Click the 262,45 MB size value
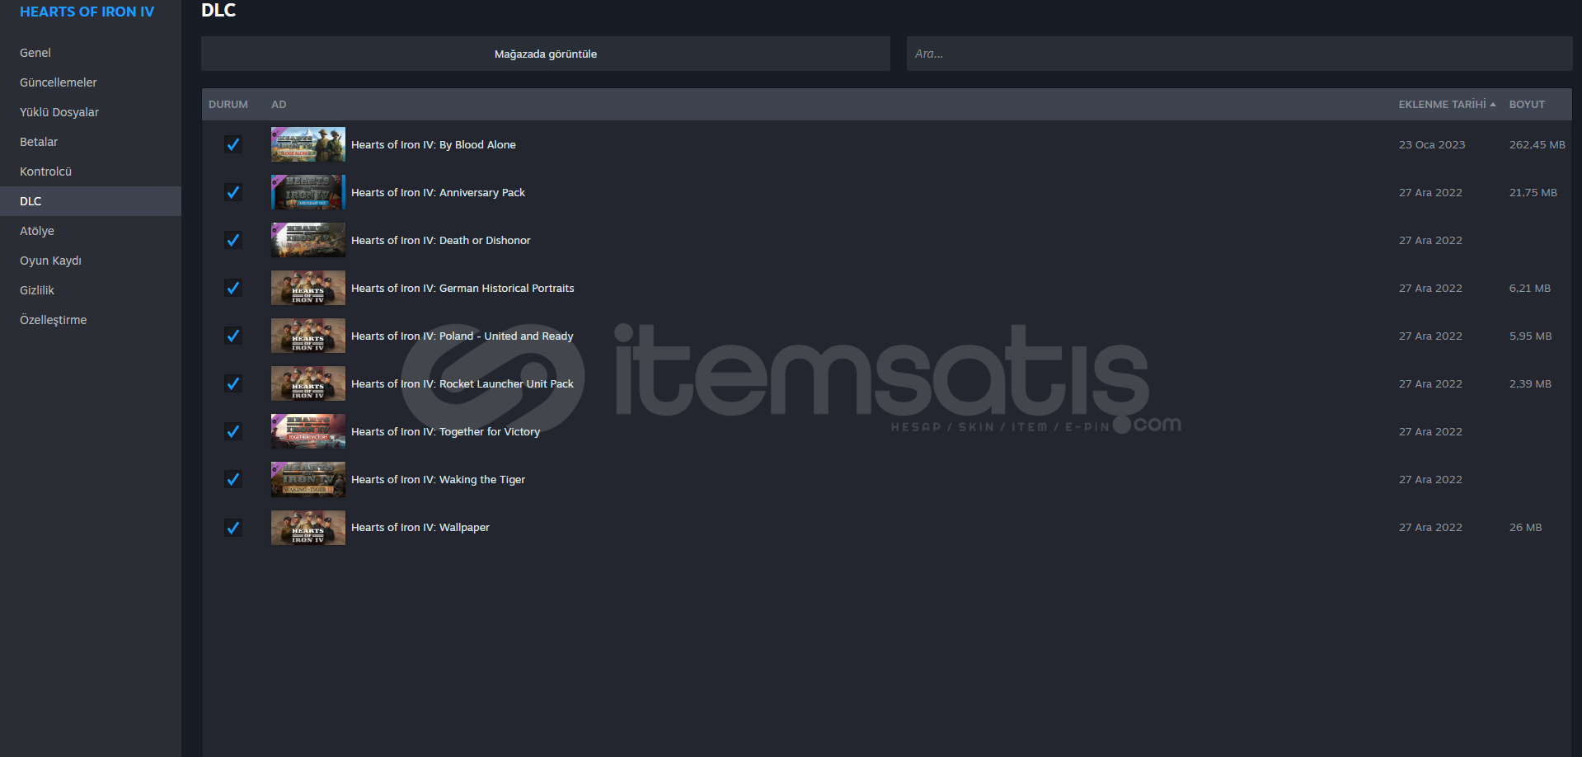This screenshot has height=757, width=1582. click(1537, 144)
